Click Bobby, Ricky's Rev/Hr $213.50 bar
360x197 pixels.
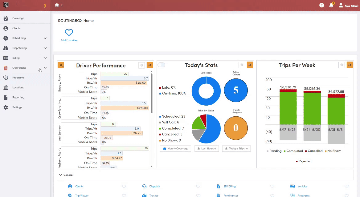pyautogui.click(x=124, y=83)
